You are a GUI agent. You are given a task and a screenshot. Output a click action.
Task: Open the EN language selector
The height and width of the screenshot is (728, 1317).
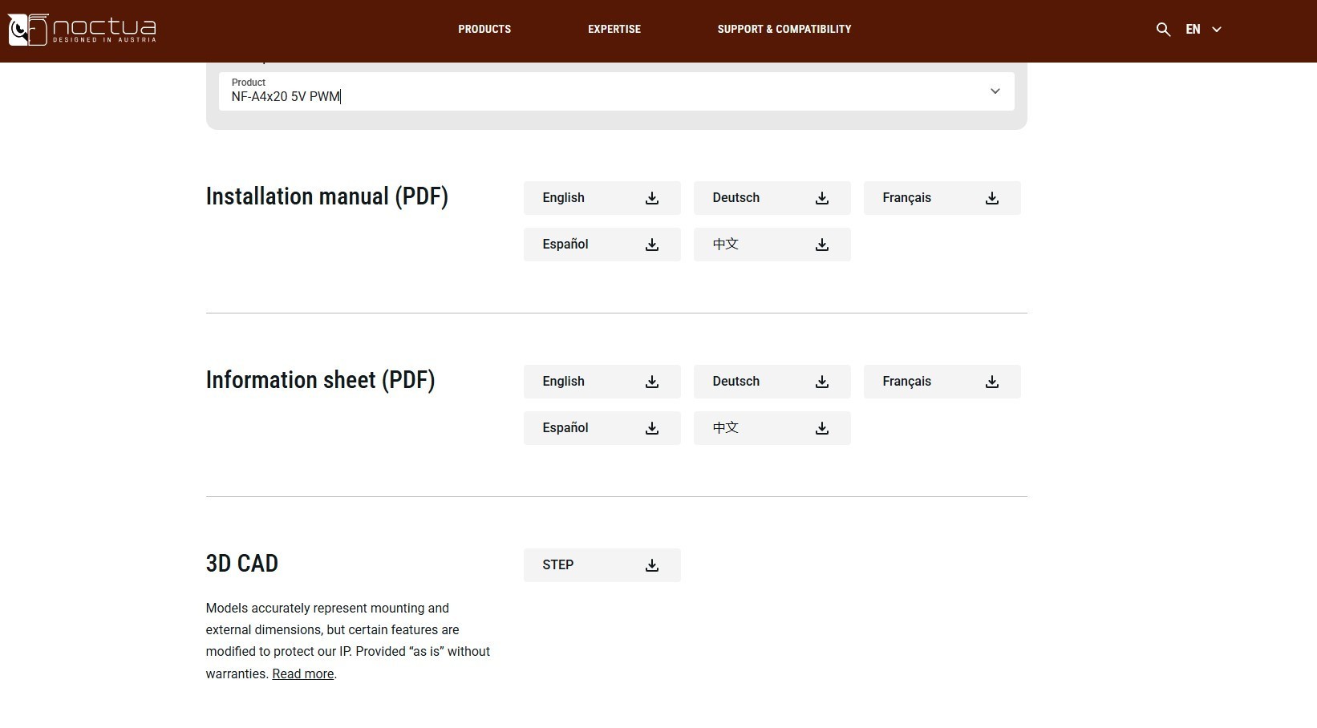tap(1203, 30)
